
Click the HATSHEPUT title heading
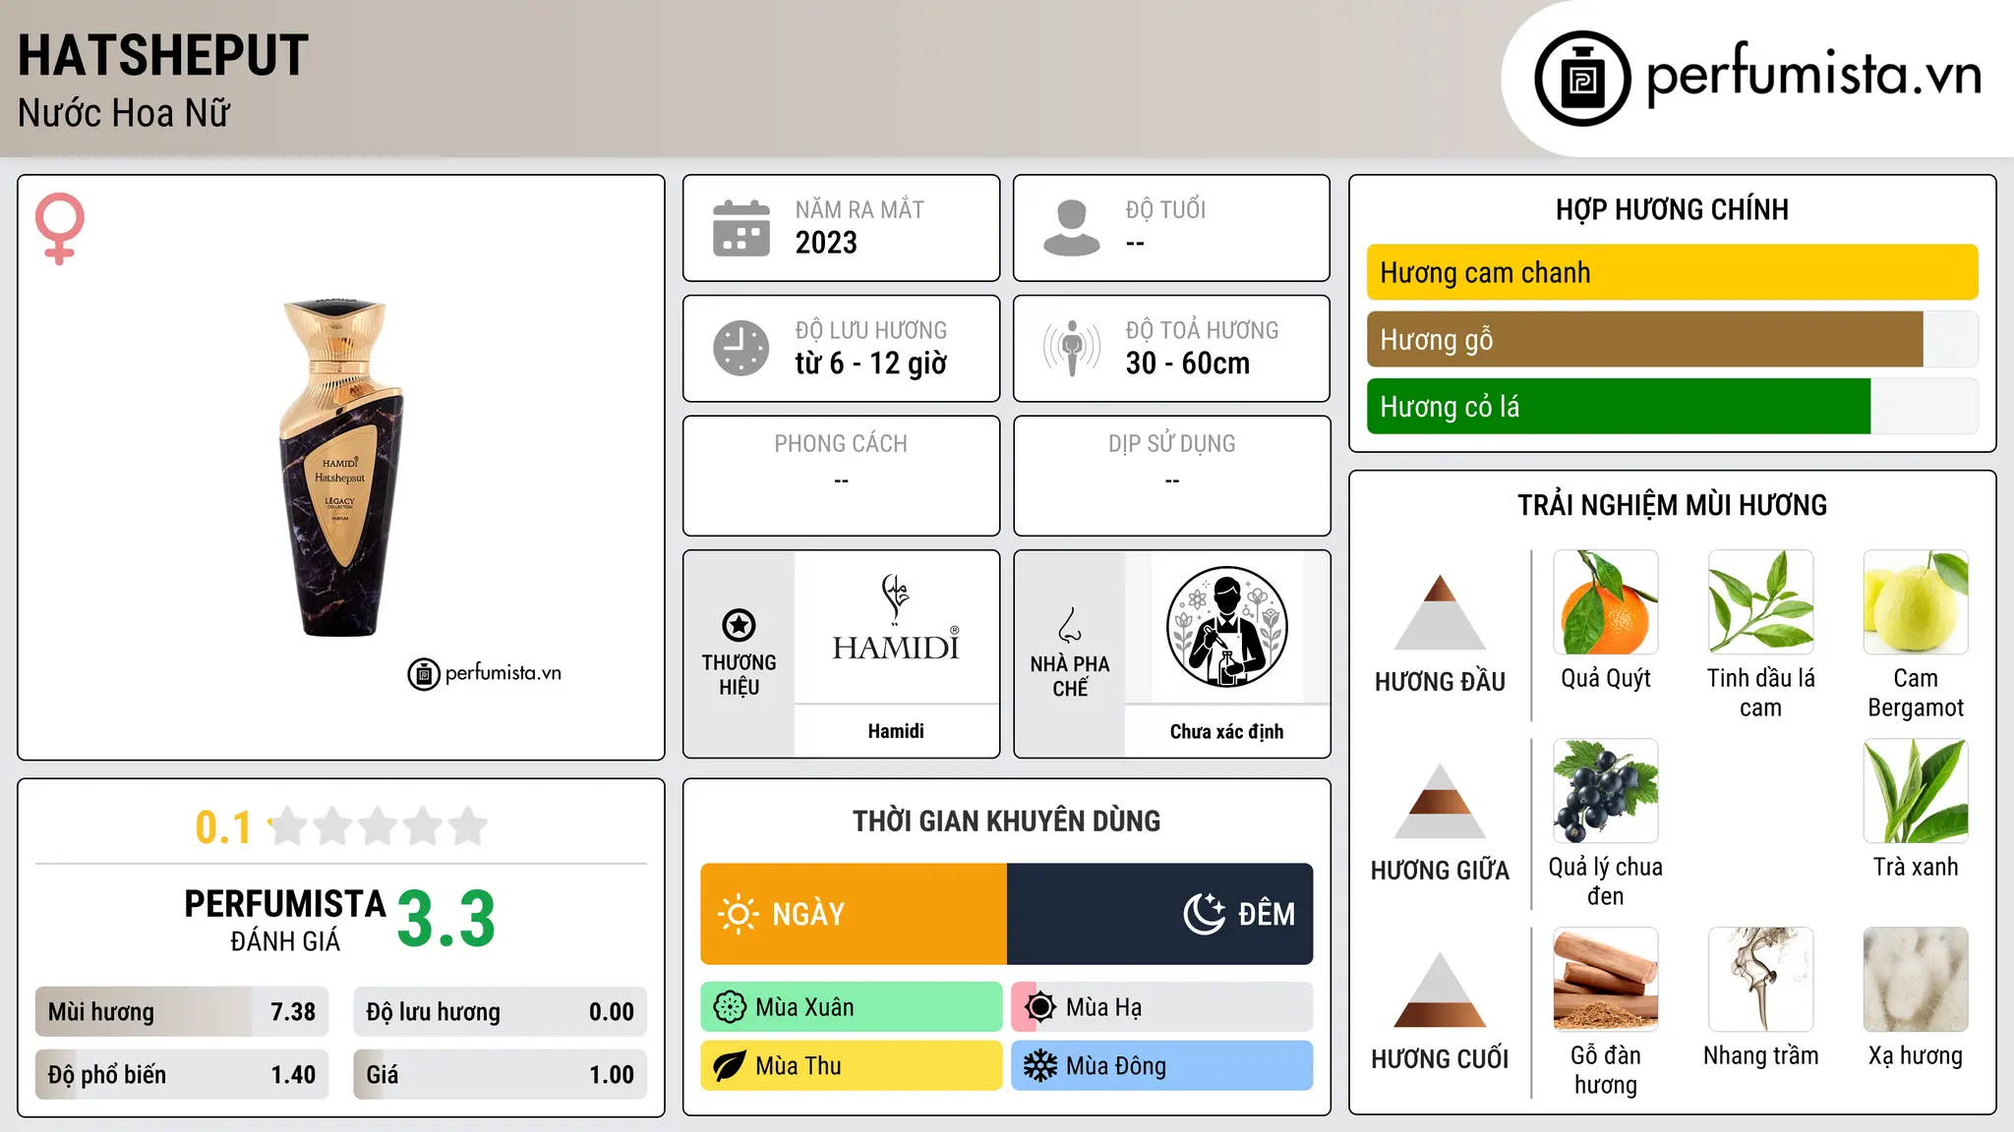pos(163,55)
